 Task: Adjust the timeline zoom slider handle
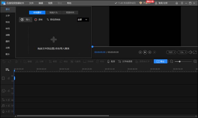[x=180, y=62]
